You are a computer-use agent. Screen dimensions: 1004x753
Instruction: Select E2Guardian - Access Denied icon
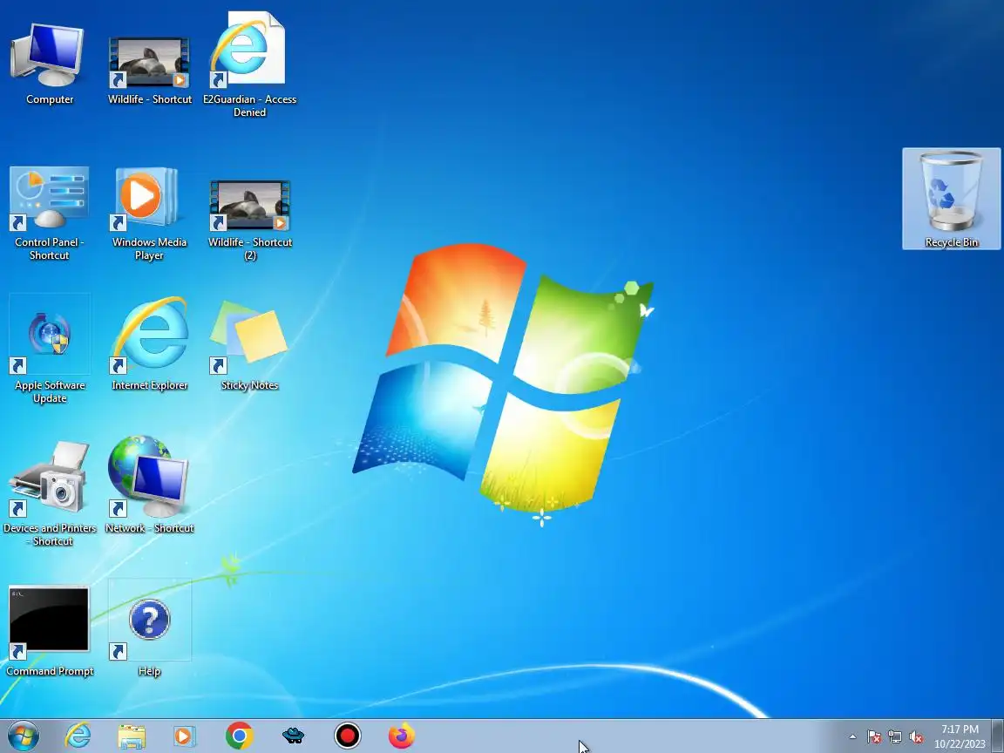click(x=249, y=64)
